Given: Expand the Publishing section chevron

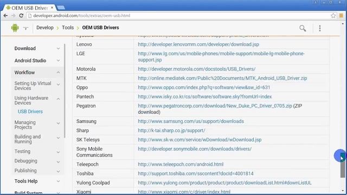Looking at the screenshot, I should pos(58,171).
